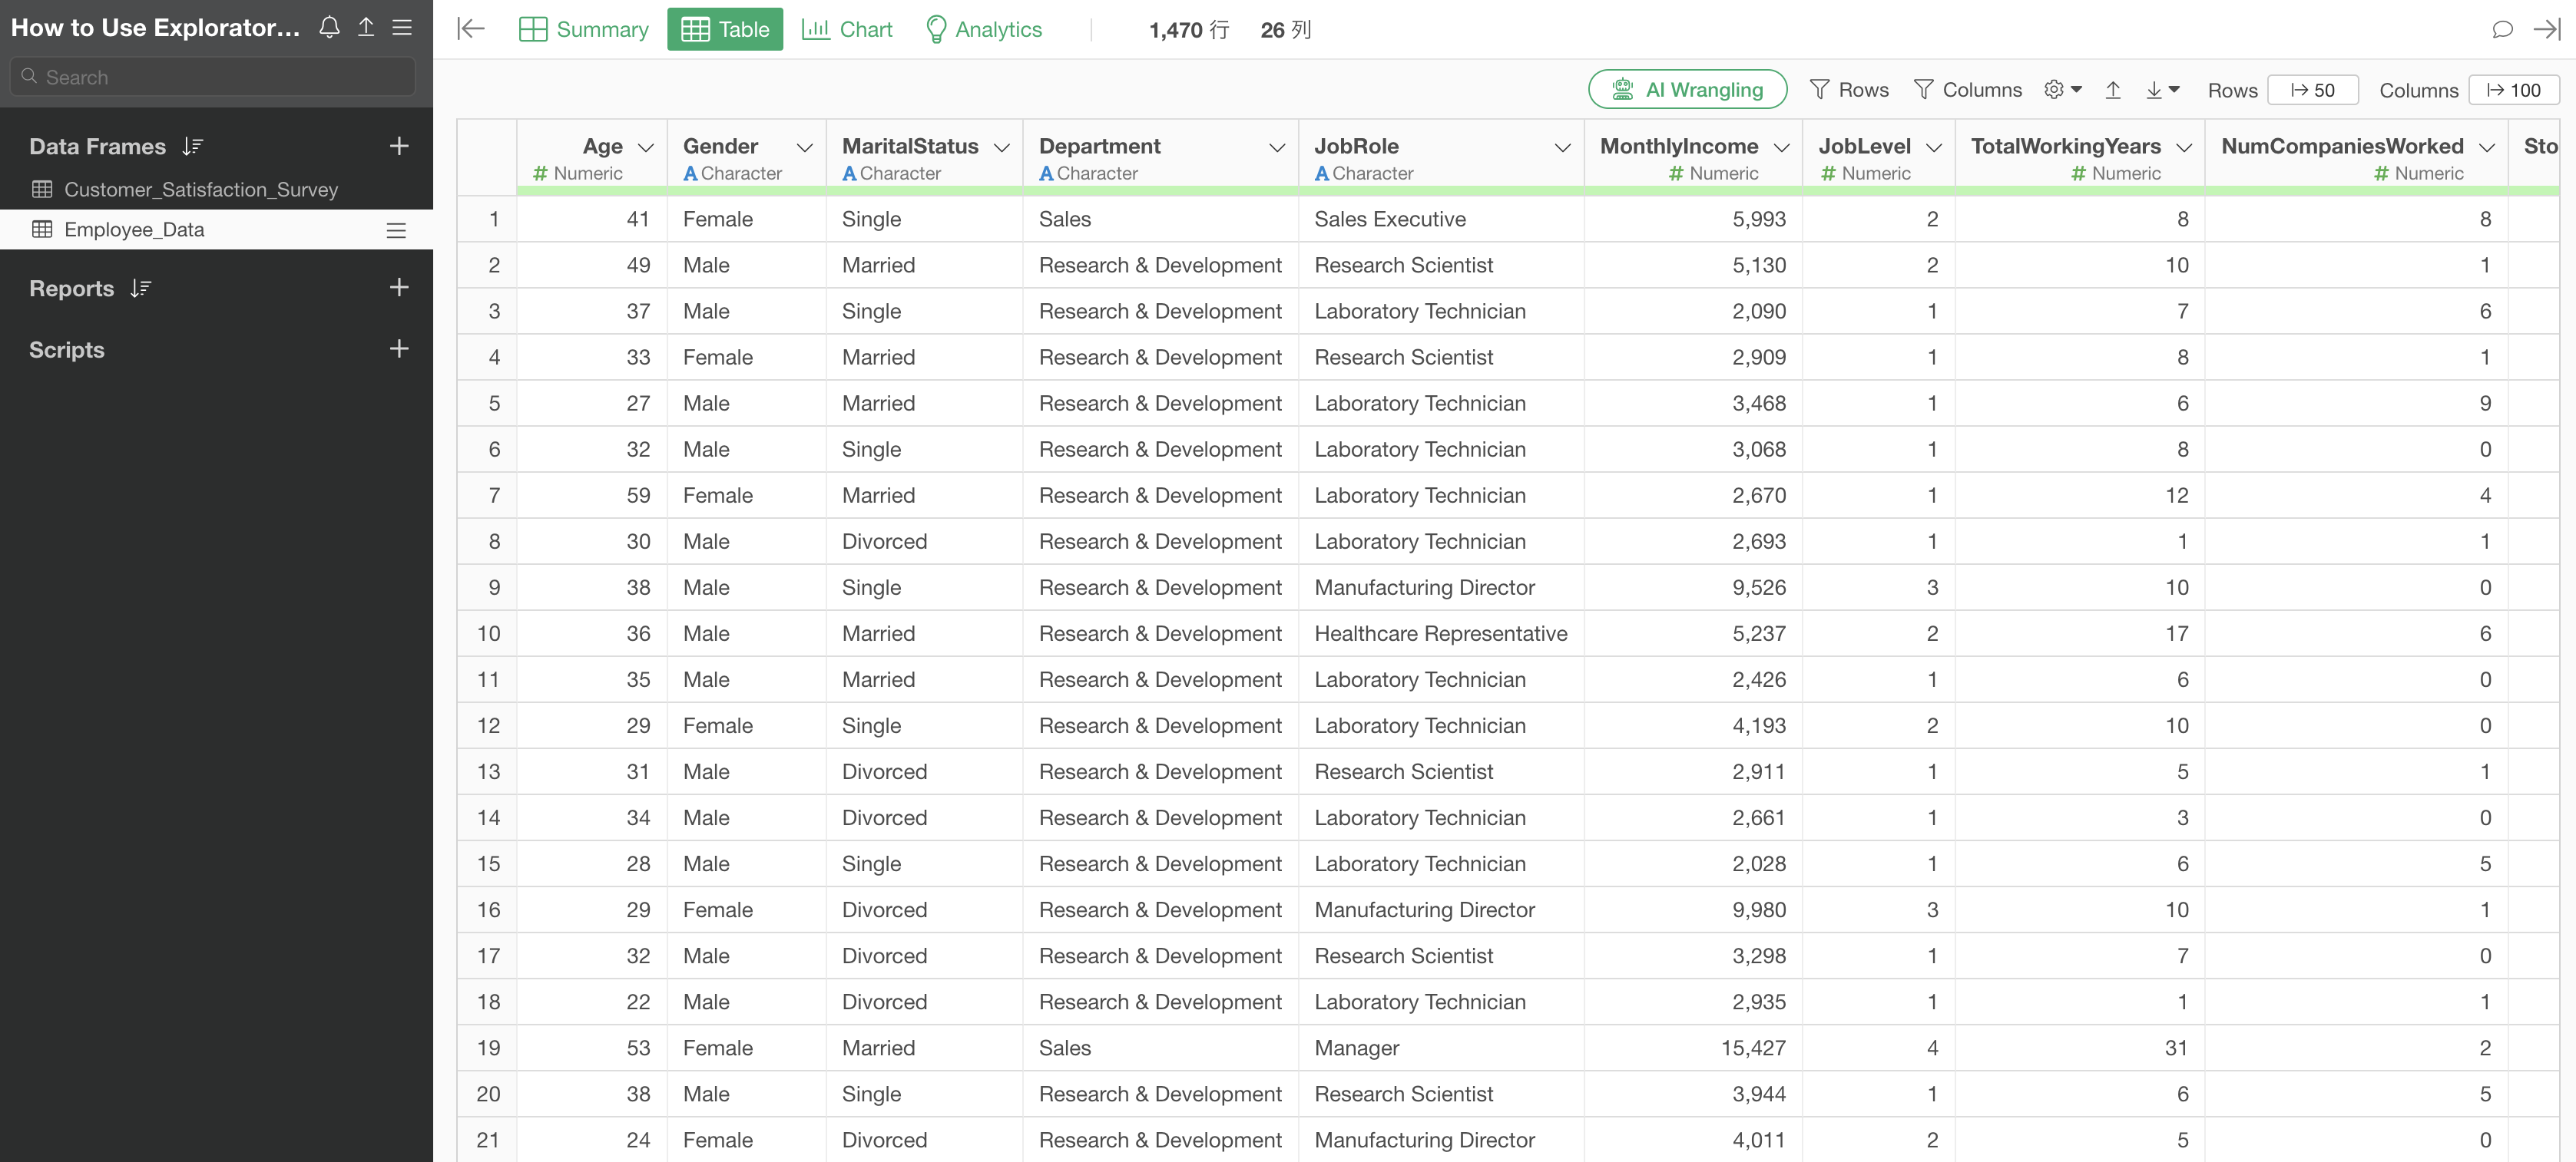2576x1162 pixels.
Task: Open Employee_Data row menu icon
Action: pos(396,229)
